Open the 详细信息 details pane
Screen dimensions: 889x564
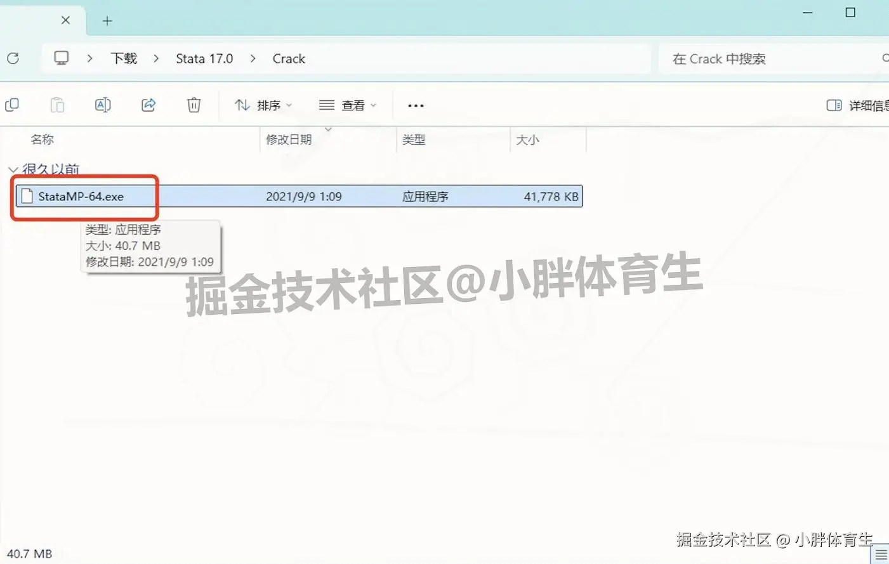pyautogui.click(x=857, y=105)
